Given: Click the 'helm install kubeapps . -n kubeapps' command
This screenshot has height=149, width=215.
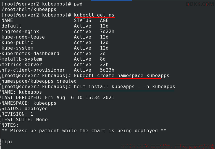Looking at the screenshot, I should pos(124,87).
